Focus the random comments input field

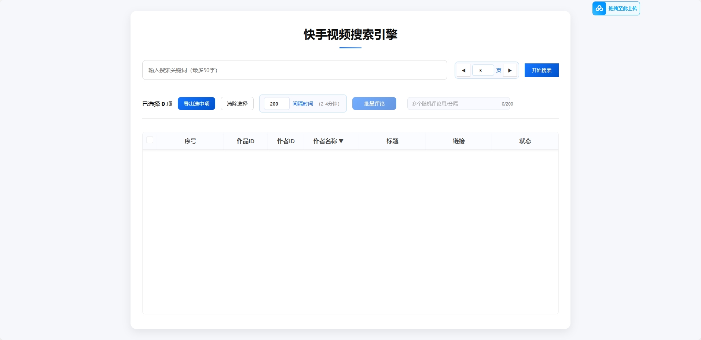[459, 104]
